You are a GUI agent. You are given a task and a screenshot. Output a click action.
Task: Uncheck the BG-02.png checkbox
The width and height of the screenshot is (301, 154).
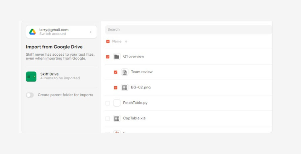(x=116, y=88)
